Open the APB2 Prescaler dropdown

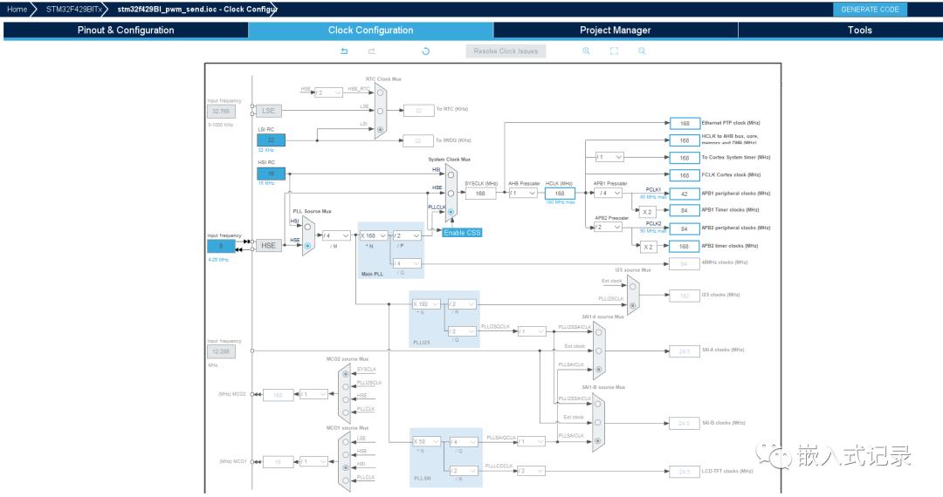coord(608,228)
